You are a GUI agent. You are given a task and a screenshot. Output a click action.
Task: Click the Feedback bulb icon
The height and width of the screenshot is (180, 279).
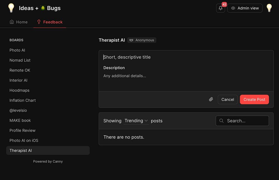pos(39,22)
